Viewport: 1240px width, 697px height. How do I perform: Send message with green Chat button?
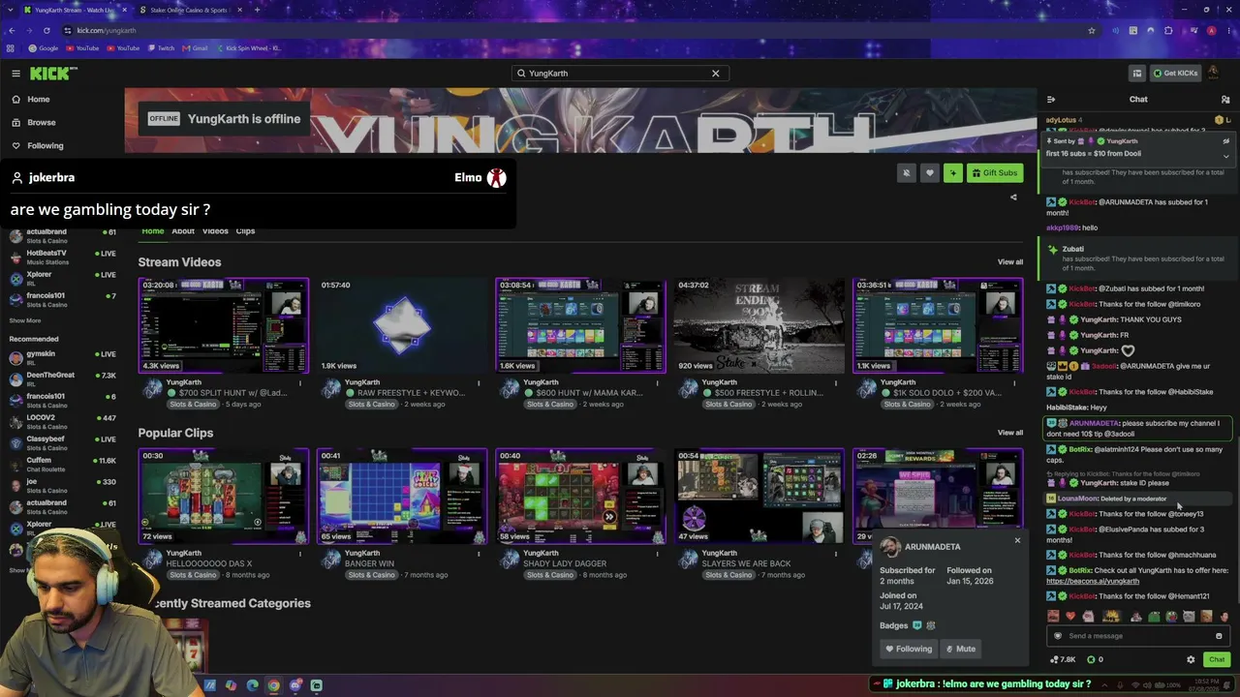click(1217, 659)
